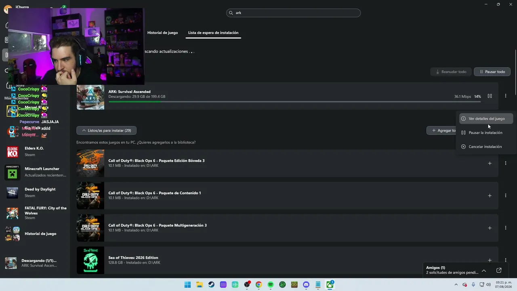
Task: Show hidden system tray icons chevron
Action: (456, 285)
